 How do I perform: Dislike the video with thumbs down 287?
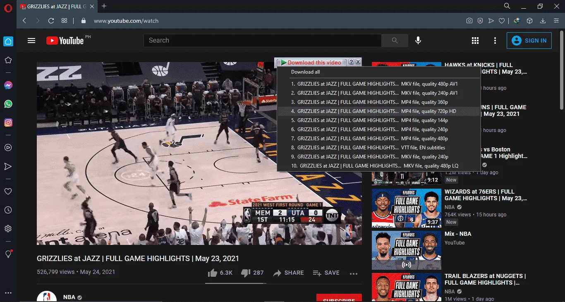click(x=252, y=273)
